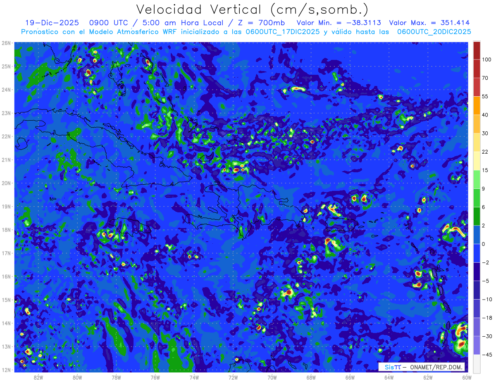The width and height of the screenshot is (496, 383).
Task: Click the '24N' latitude label
Action: (6, 90)
